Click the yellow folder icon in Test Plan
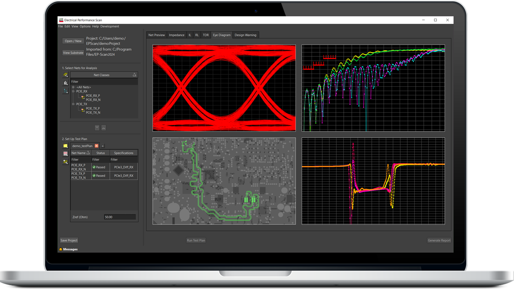514x289 pixels. coord(66,146)
